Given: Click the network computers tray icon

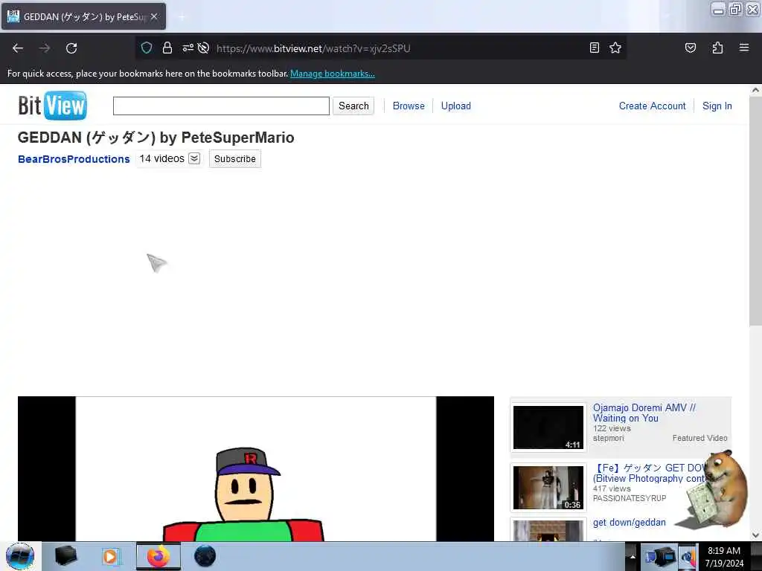Looking at the screenshot, I should pyautogui.click(x=661, y=556).
